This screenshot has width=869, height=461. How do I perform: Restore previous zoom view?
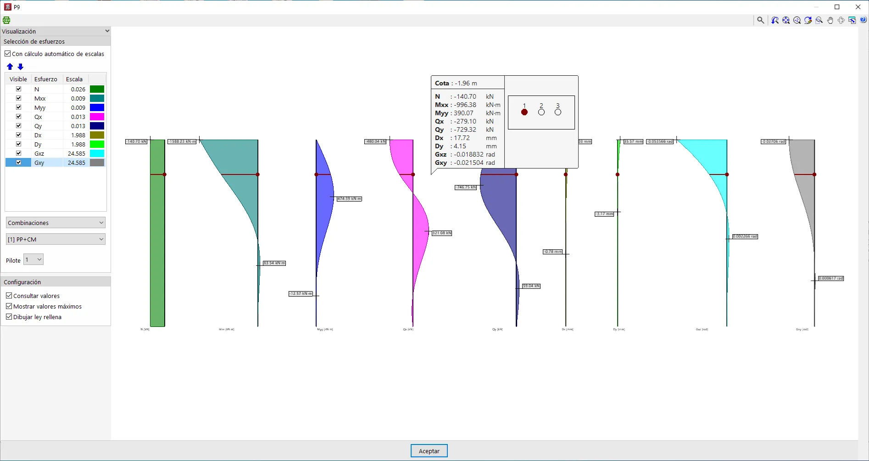point(775,20)
